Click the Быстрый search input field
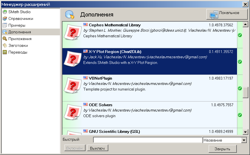This screenshot has height=155, width=250. 148,140
